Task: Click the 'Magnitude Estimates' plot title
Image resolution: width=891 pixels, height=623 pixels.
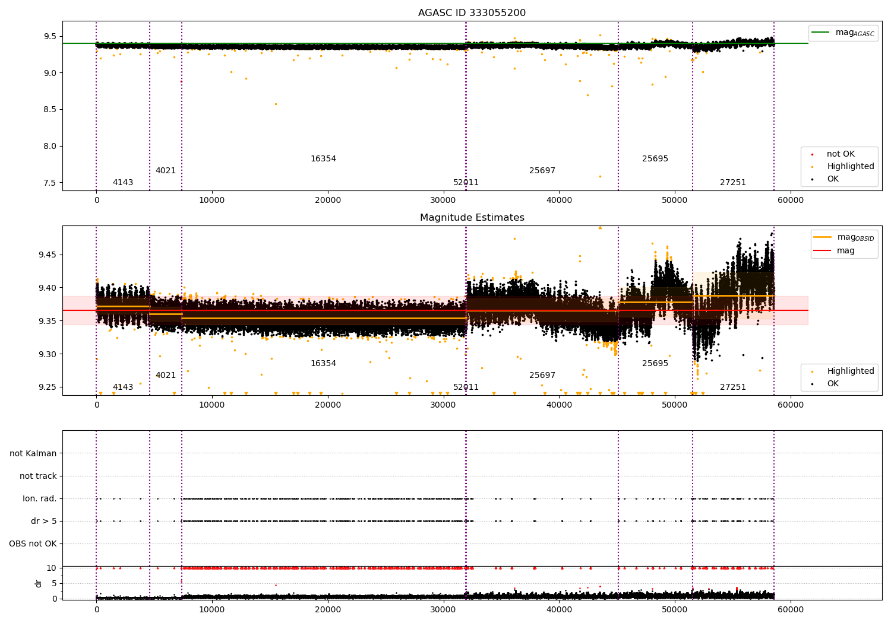Action: click(x=472, y=218)
